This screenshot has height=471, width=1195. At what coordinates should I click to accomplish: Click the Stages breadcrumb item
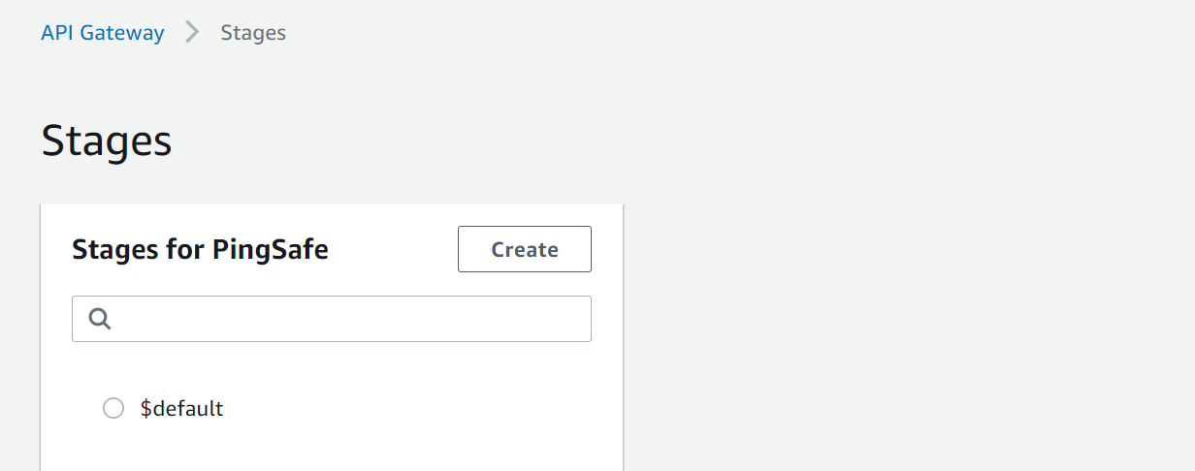pyautogui.click(x=253, y=32)
